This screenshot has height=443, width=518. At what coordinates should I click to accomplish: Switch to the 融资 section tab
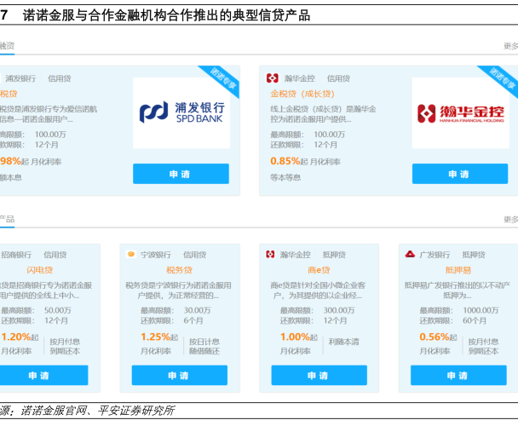pos(7,45)
